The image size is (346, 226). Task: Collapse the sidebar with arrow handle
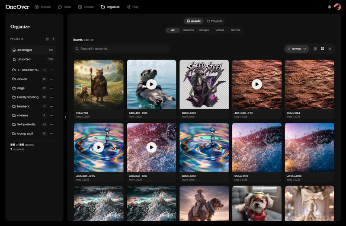pyautogui.click(x=65, y=117)
